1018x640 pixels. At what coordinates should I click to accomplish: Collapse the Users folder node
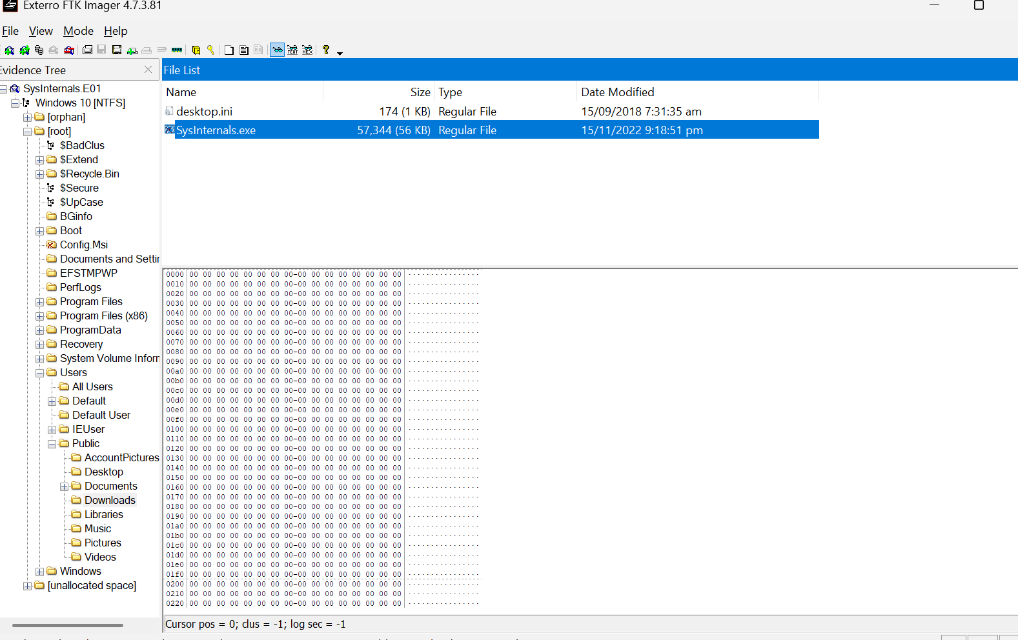(x=40, y=373)
